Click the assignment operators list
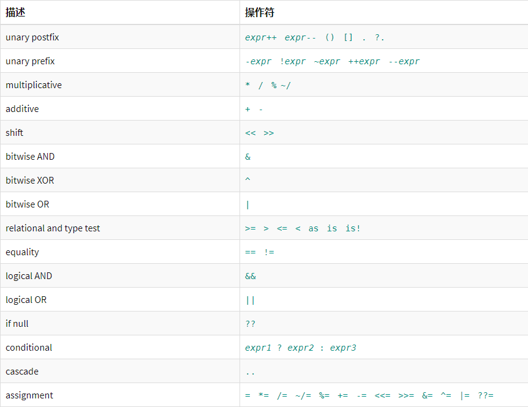 point(369,395)
